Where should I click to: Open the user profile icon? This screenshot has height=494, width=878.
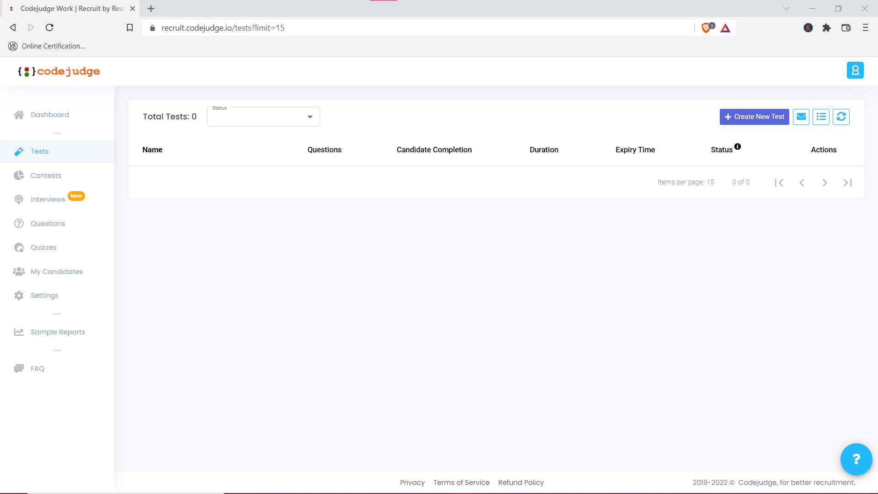[855, 70]
